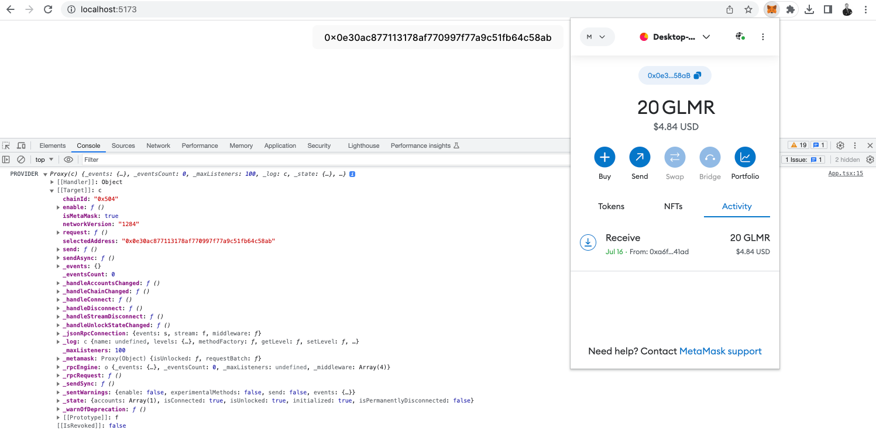Viewport: 876px width, 430px height.
Task: Collapse the [[Target]] node
Action: click(53, 190)
